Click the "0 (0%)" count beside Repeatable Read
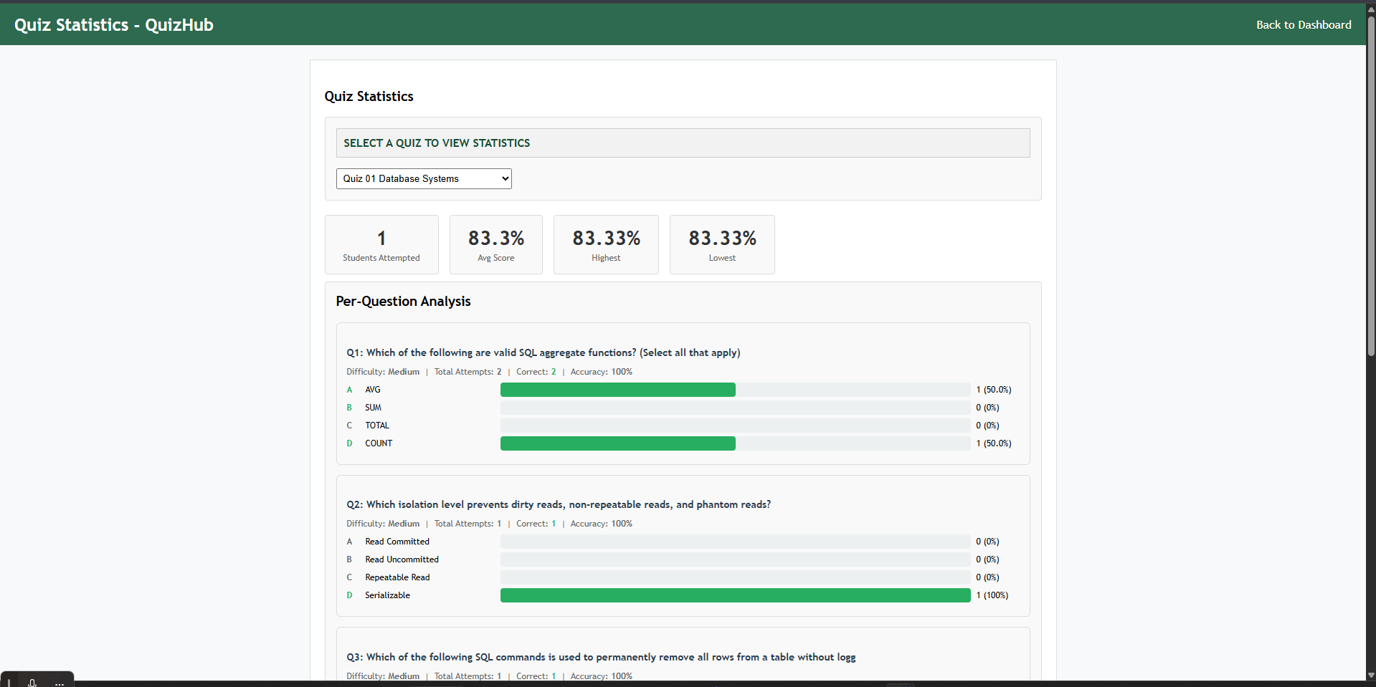 tap(987, 577)
